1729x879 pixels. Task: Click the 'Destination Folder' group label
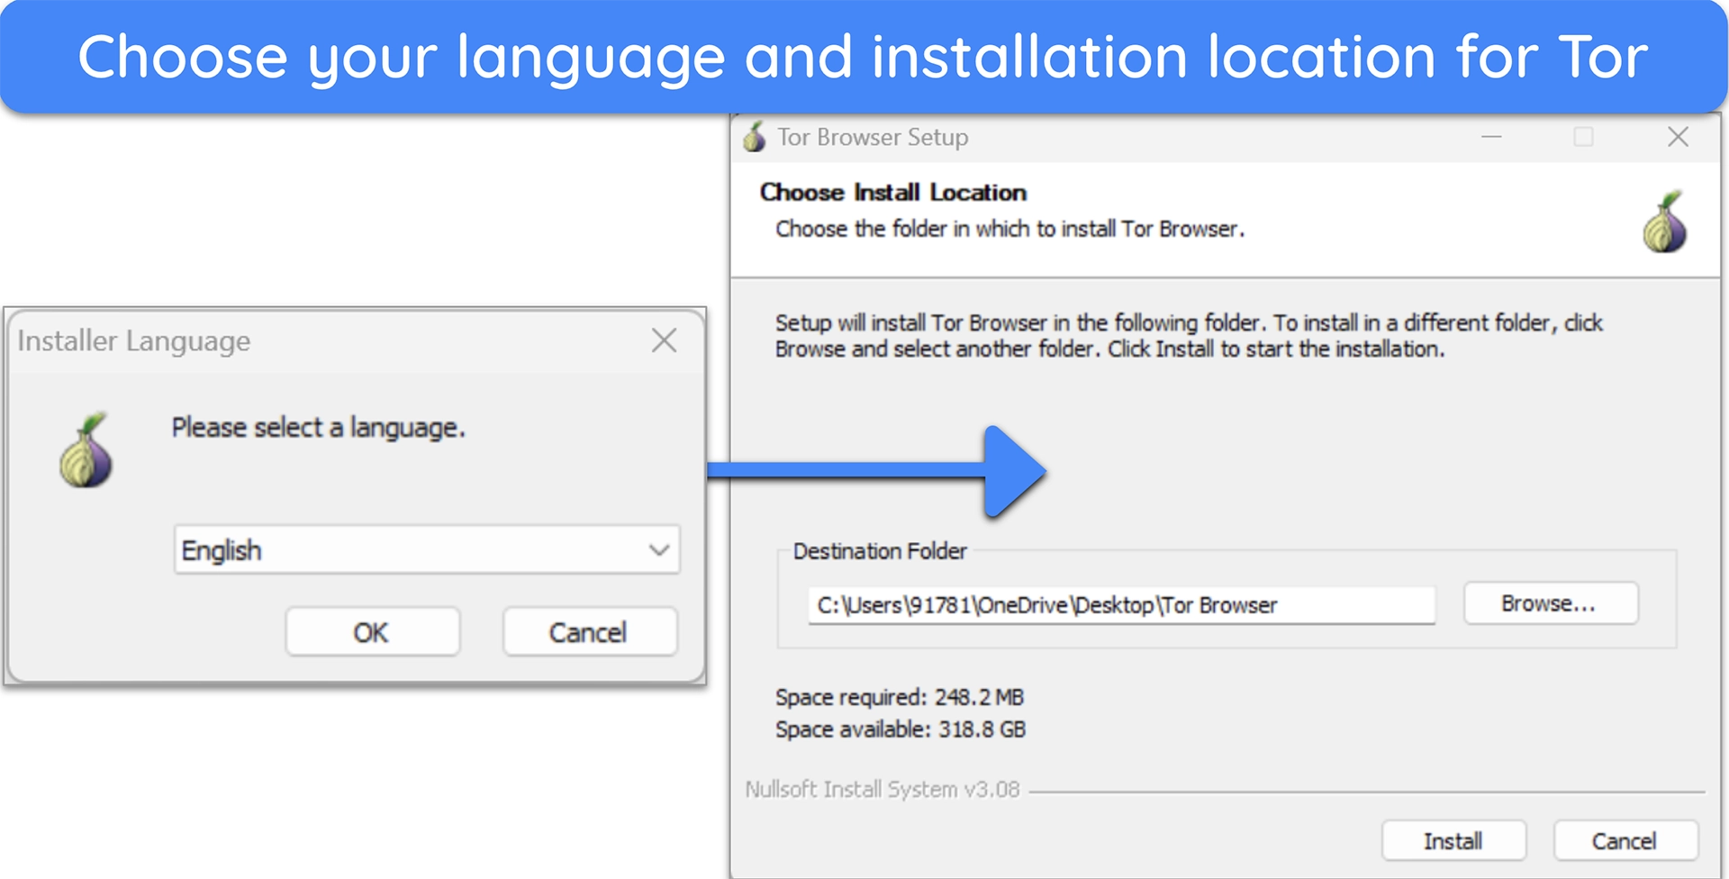coord(879,550)
